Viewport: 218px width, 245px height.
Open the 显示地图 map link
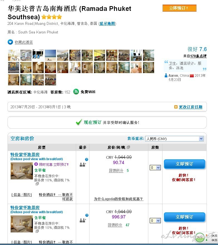tap(107, 24)
